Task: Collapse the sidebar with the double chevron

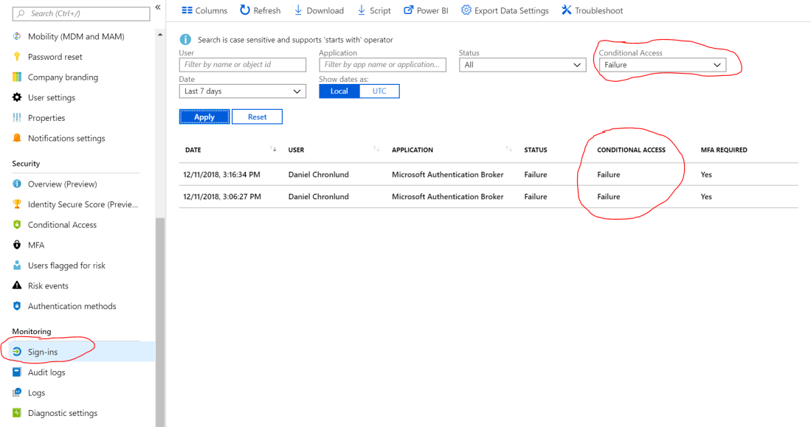Action: [x=158, y=7]
